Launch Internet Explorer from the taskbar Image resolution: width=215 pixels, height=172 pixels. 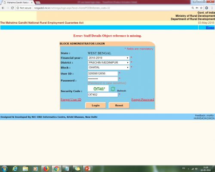coord(15,169)
